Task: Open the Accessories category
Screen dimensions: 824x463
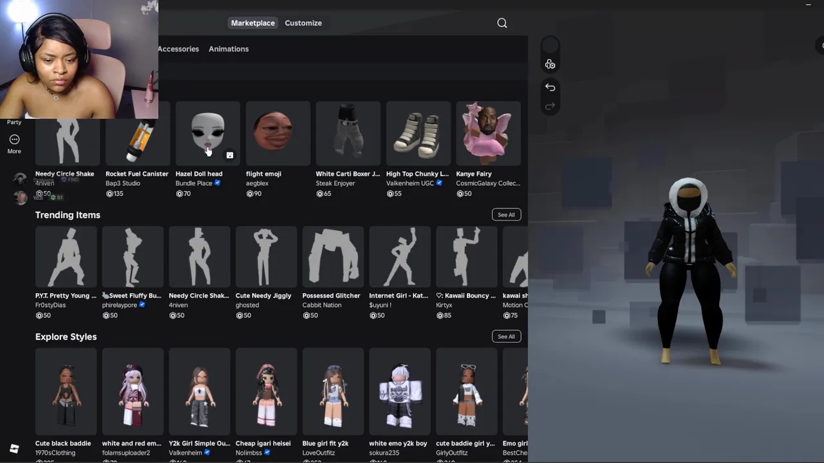Action: 178,49
